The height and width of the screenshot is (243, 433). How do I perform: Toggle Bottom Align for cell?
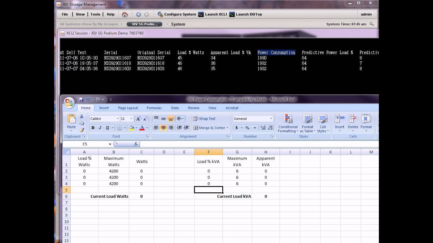click(171, 118)
